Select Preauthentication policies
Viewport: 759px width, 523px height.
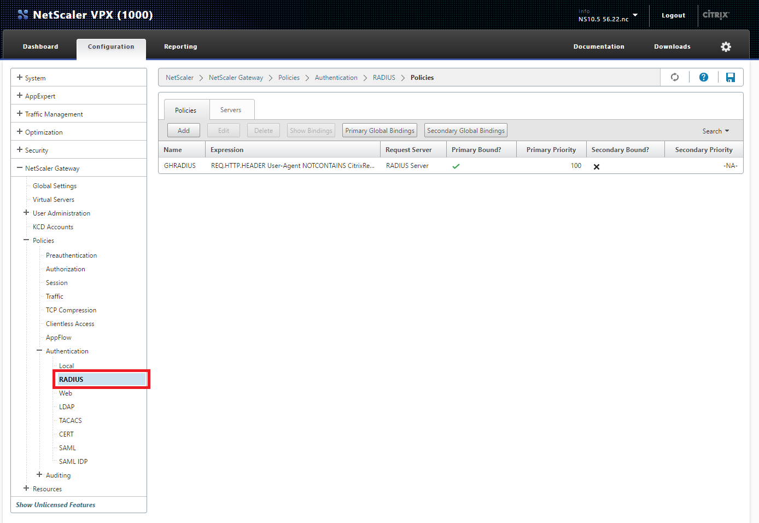(x=71, y=255)
